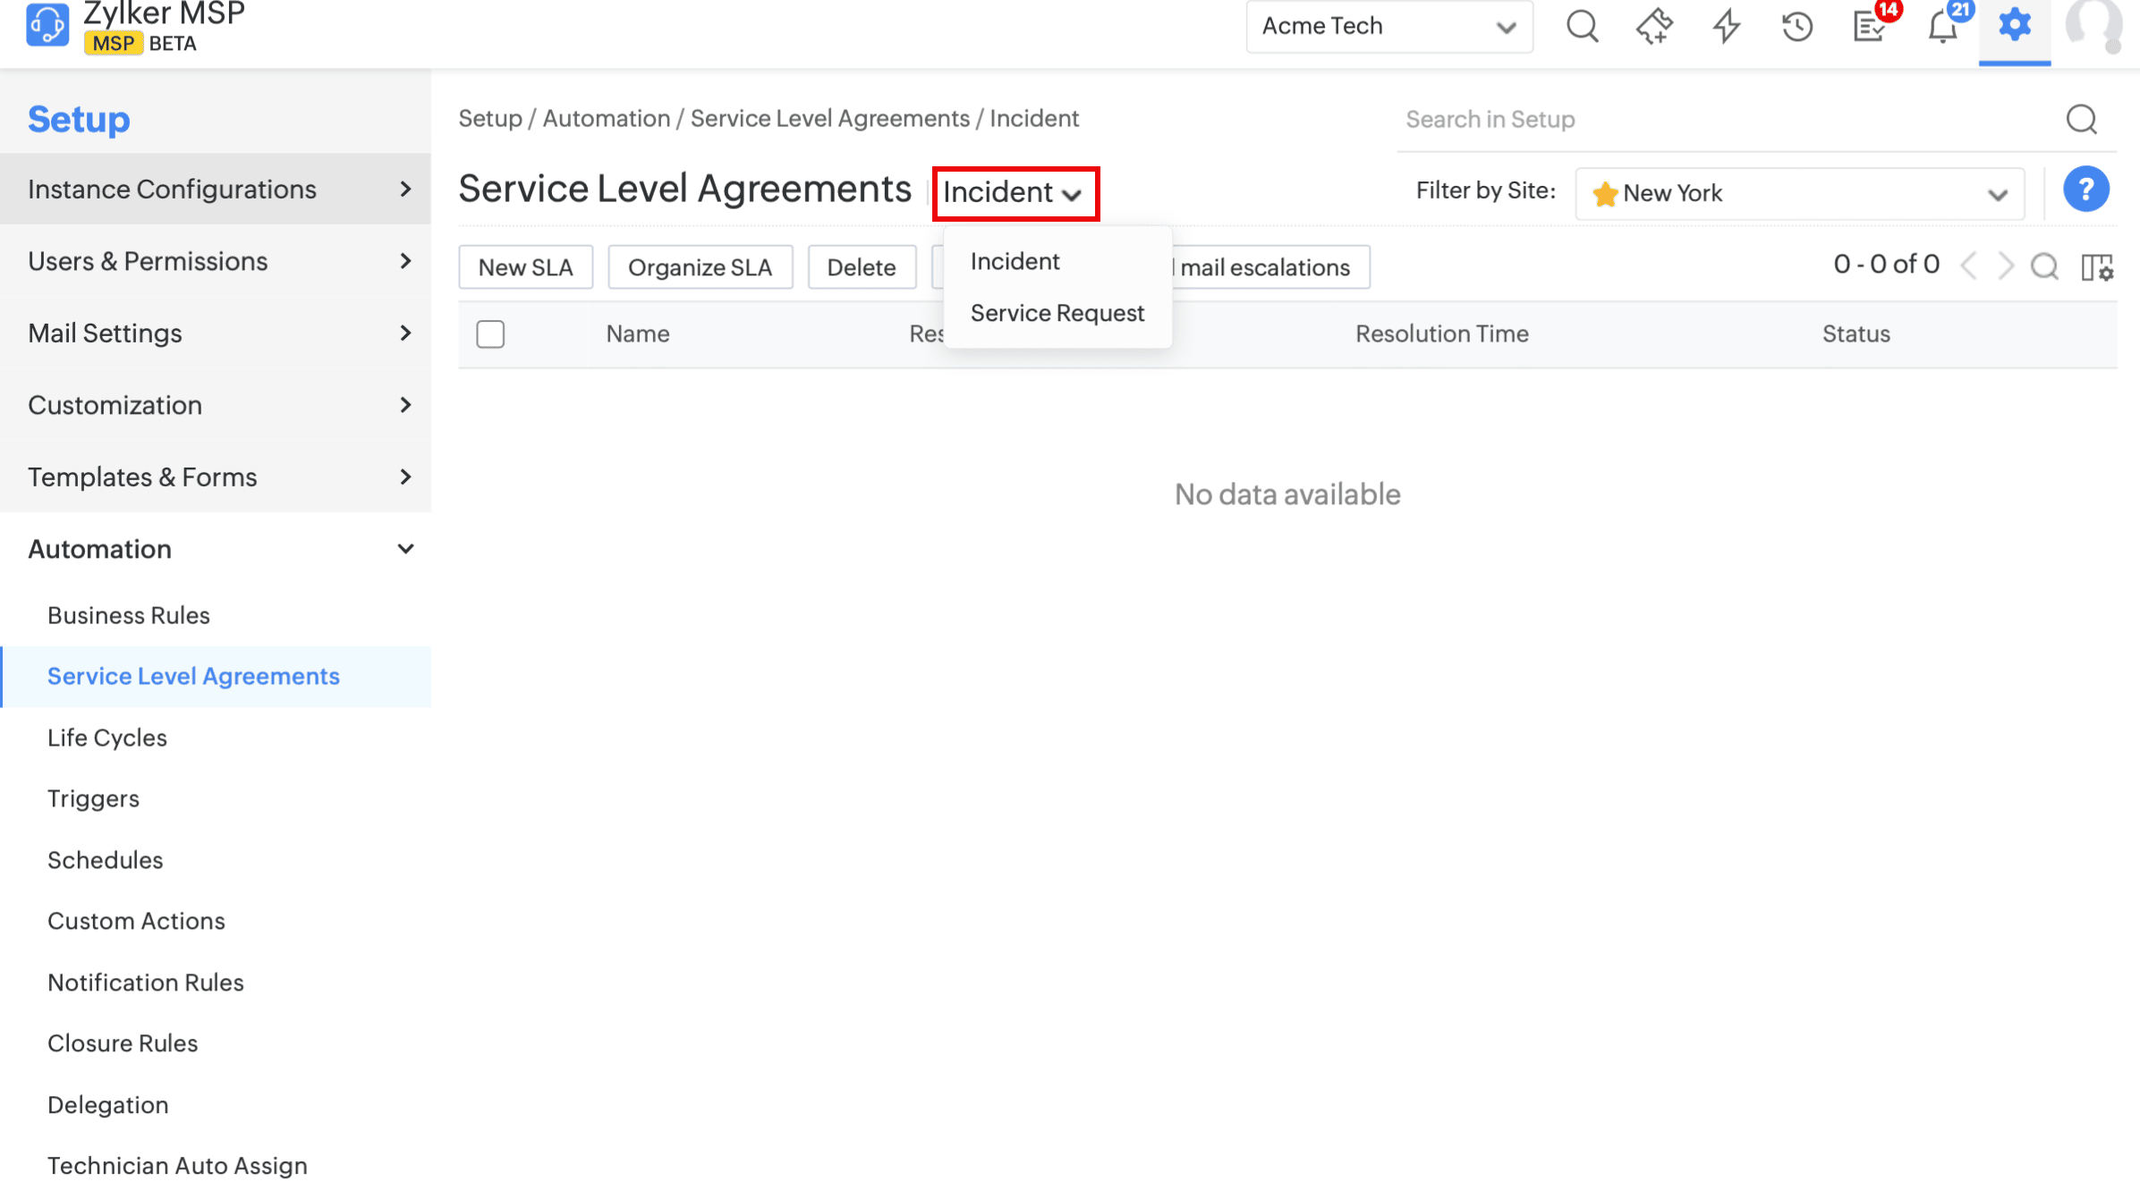Open notifications bell icon
2140x1198 pixels.
(x=1942, y=26)
